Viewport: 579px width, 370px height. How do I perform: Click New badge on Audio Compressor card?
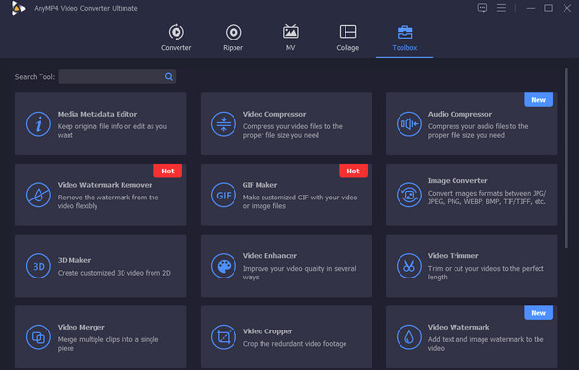tap(538, 100)
